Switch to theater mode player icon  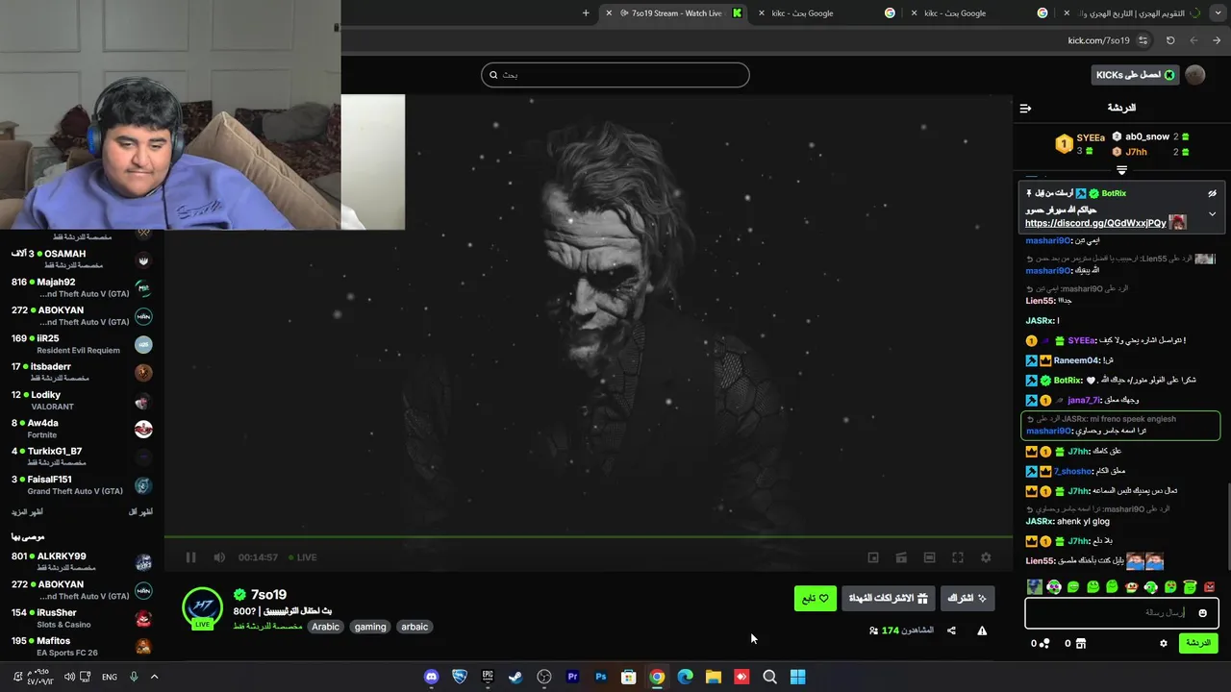[x=929, y=557]
